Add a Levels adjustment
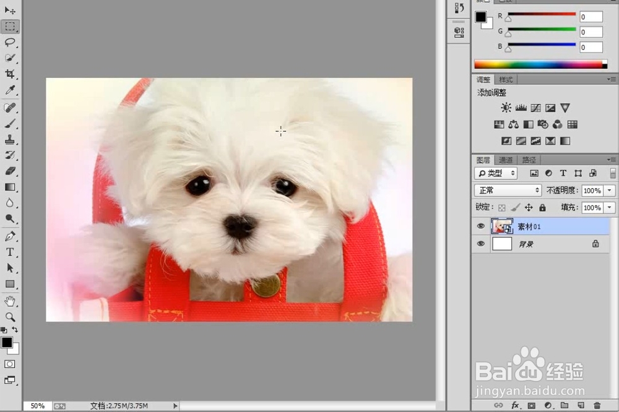 [521, 108]
